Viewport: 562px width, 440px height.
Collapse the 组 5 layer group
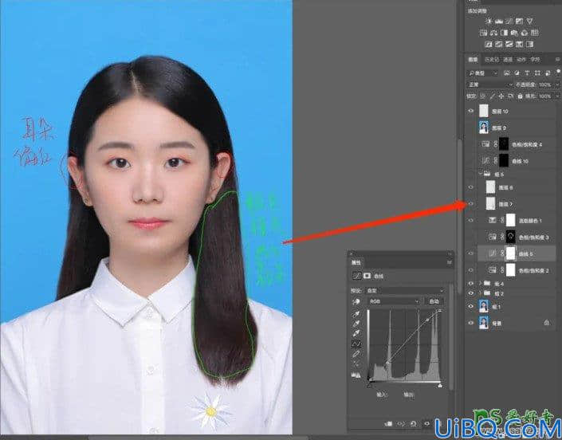[480, 174]
